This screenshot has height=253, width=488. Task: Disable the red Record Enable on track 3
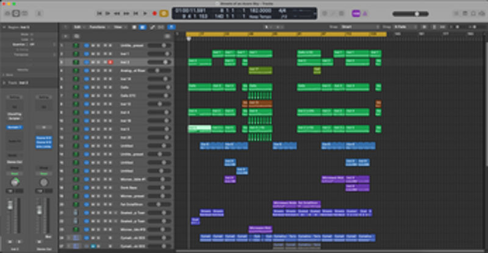click(110, 62)
